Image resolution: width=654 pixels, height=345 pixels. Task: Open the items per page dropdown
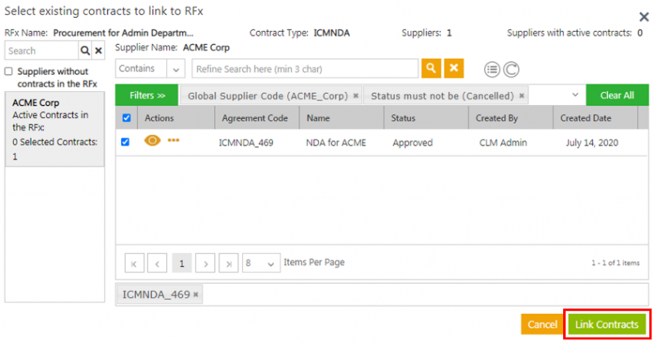pos(260,263)
